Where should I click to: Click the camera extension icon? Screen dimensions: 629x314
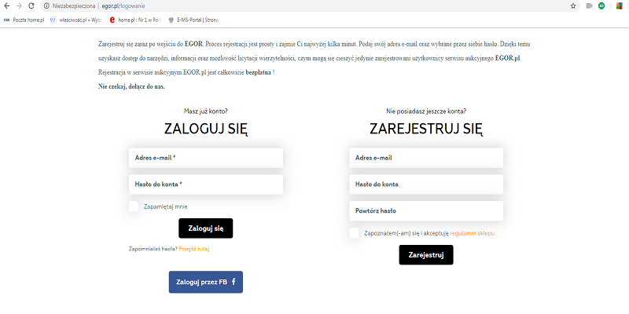(x=589, y=6)
